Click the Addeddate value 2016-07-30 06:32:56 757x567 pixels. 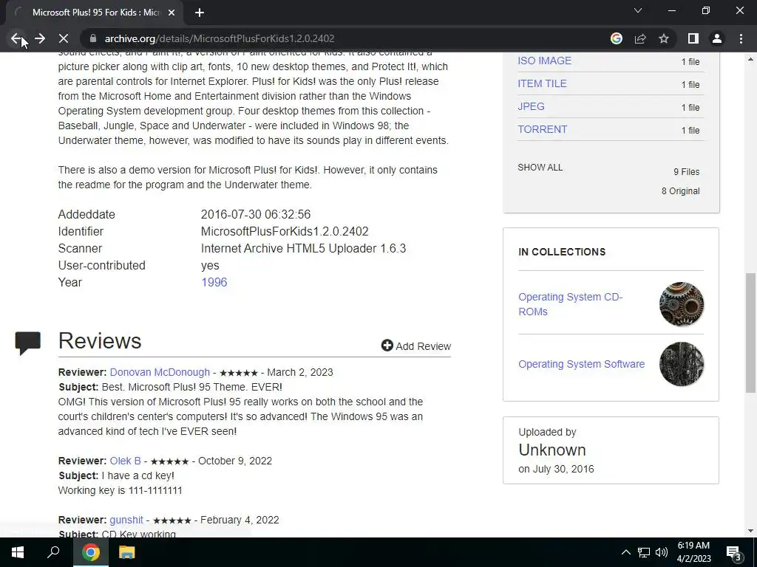pos(255,215)
